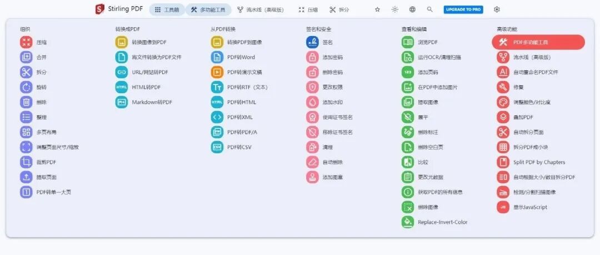Screen dimensions: 600x255
Task: Open 显示JavaScript tool
Action: coord(522,207)
